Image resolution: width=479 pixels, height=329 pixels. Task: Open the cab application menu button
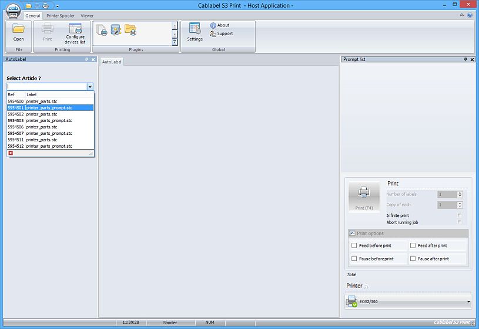click(x=13, y=11)
